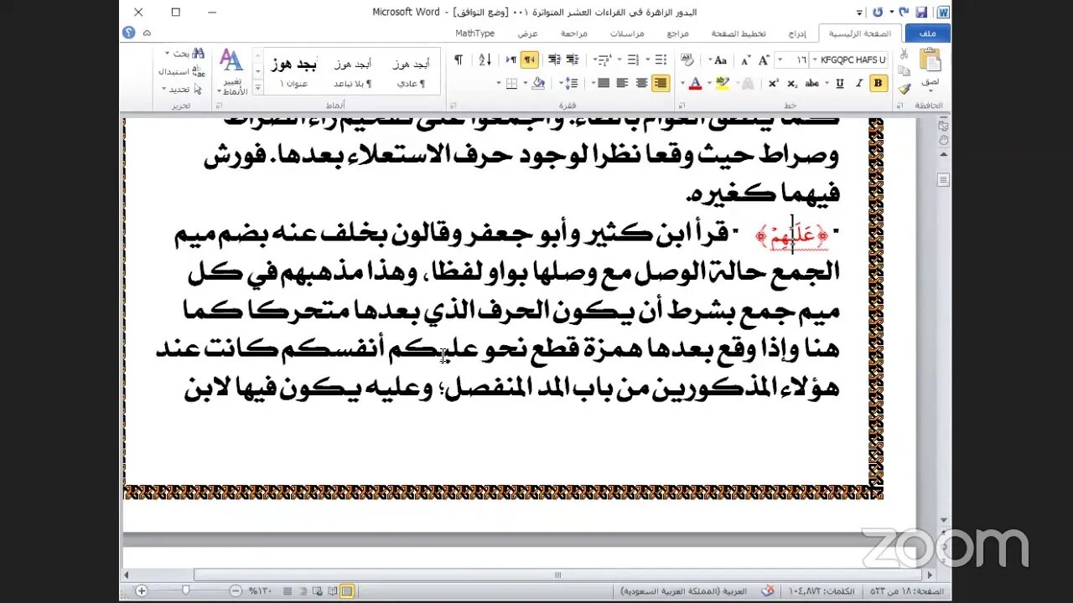Toggle Bold formatting
The width and height of the screenshot is (1073, 603).
pos(879,83)
